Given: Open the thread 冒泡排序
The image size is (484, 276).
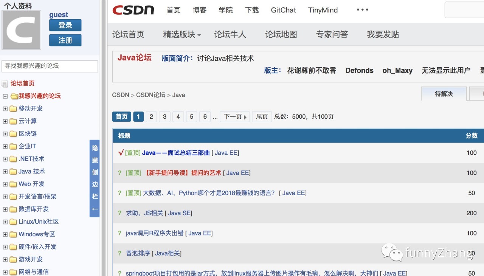Looking at the screenshot, I should click(x=138, y=253).
